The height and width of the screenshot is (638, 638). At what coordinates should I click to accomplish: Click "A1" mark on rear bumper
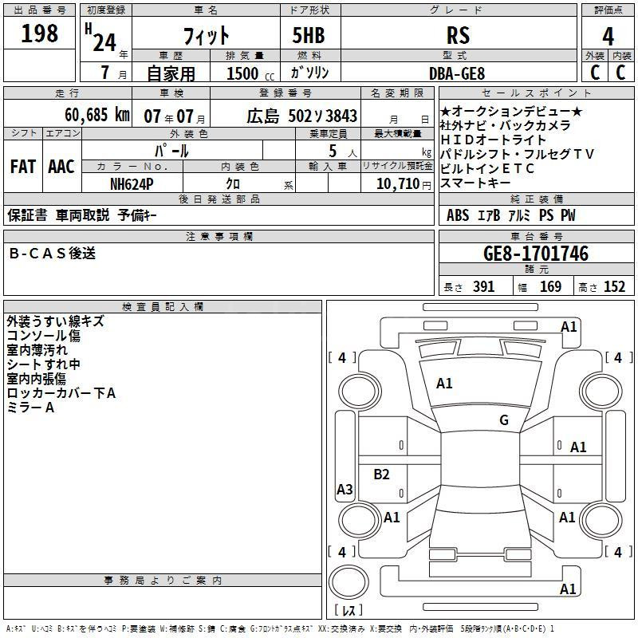tap(568, 589)
